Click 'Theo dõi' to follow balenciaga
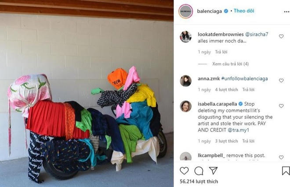 [x=244, y=11]
